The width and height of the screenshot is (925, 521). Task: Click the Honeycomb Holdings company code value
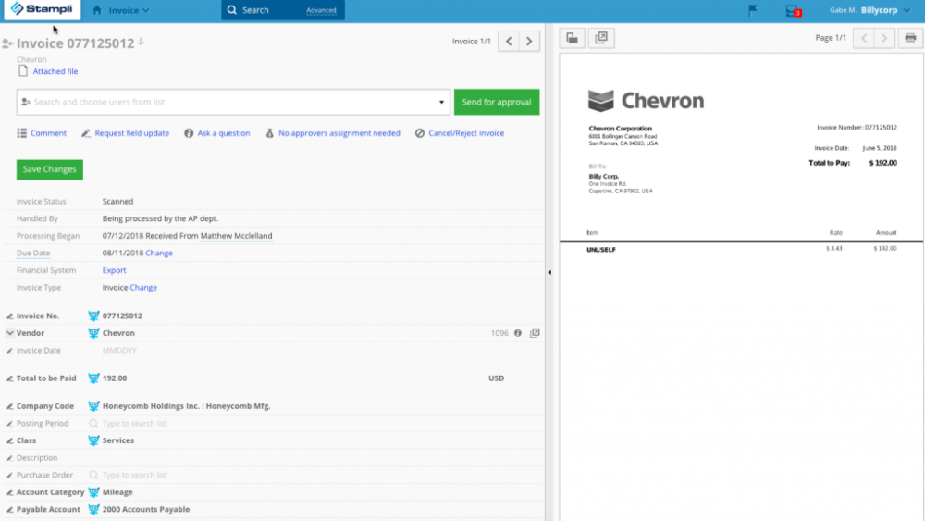point(187,406)
